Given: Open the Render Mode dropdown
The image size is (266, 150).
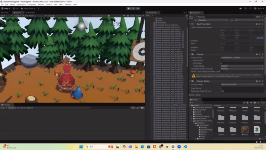Looking at the screenshot, I should coord(242,57).
